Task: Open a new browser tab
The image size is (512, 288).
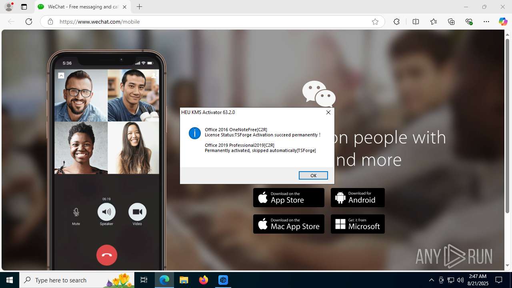Action: [139, 7]
